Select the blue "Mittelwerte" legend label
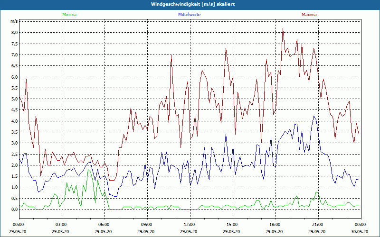Image resolution: width=380 pixels, height=237 pixels. coord(189,15)
